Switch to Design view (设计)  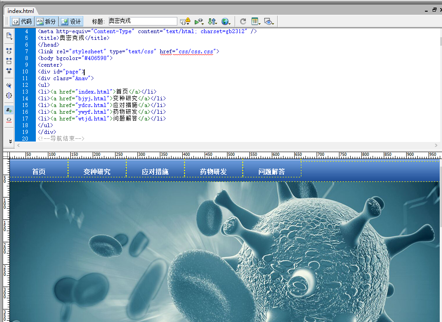tap(71, 21)
